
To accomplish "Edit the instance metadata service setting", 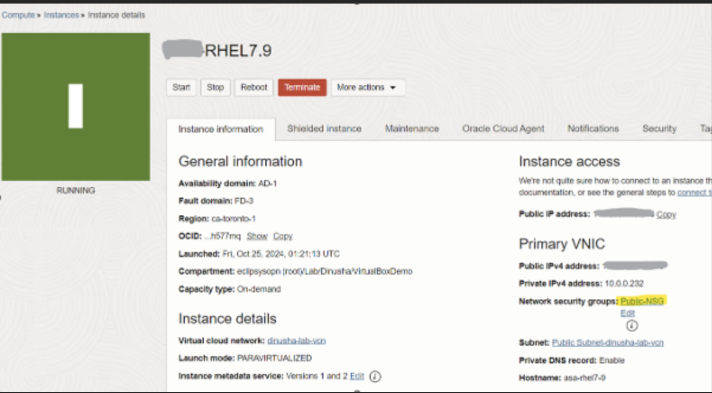I will pyautogui.click(x=357, y=376).
